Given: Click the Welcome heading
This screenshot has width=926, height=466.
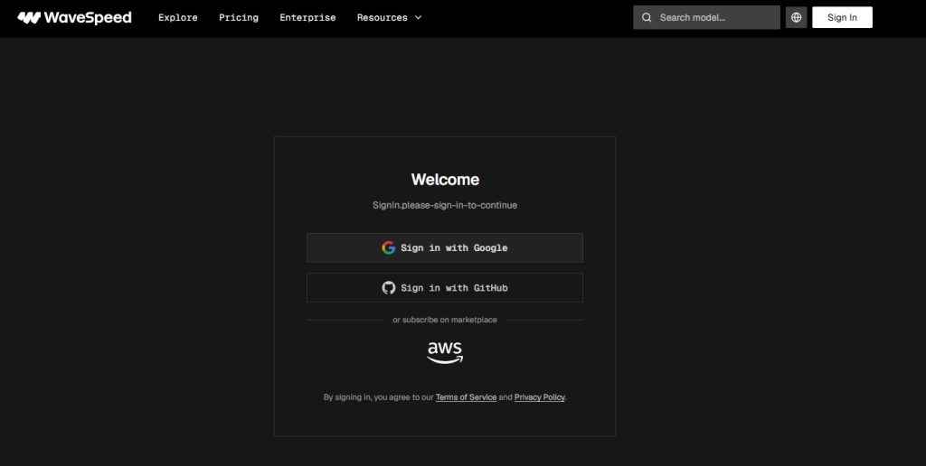Looking at the screenshot, I should 445,180.
